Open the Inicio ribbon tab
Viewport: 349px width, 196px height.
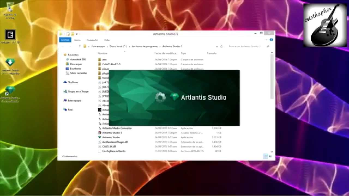(77, 40)
